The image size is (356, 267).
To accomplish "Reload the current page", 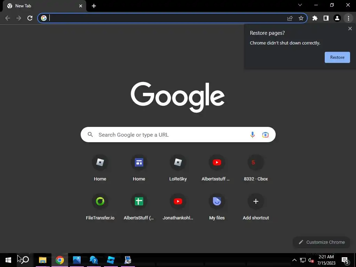I will coord(30,18).
